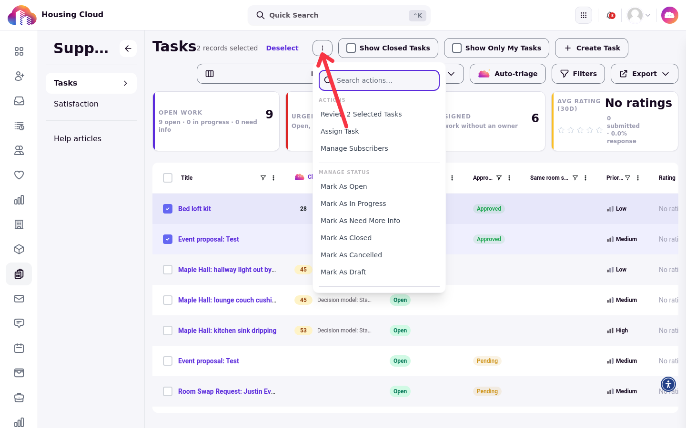The height and width of the screenshot is (428, 686).
Task: Choose Manage Subscribers from actions menu
Action: (354, 148)
